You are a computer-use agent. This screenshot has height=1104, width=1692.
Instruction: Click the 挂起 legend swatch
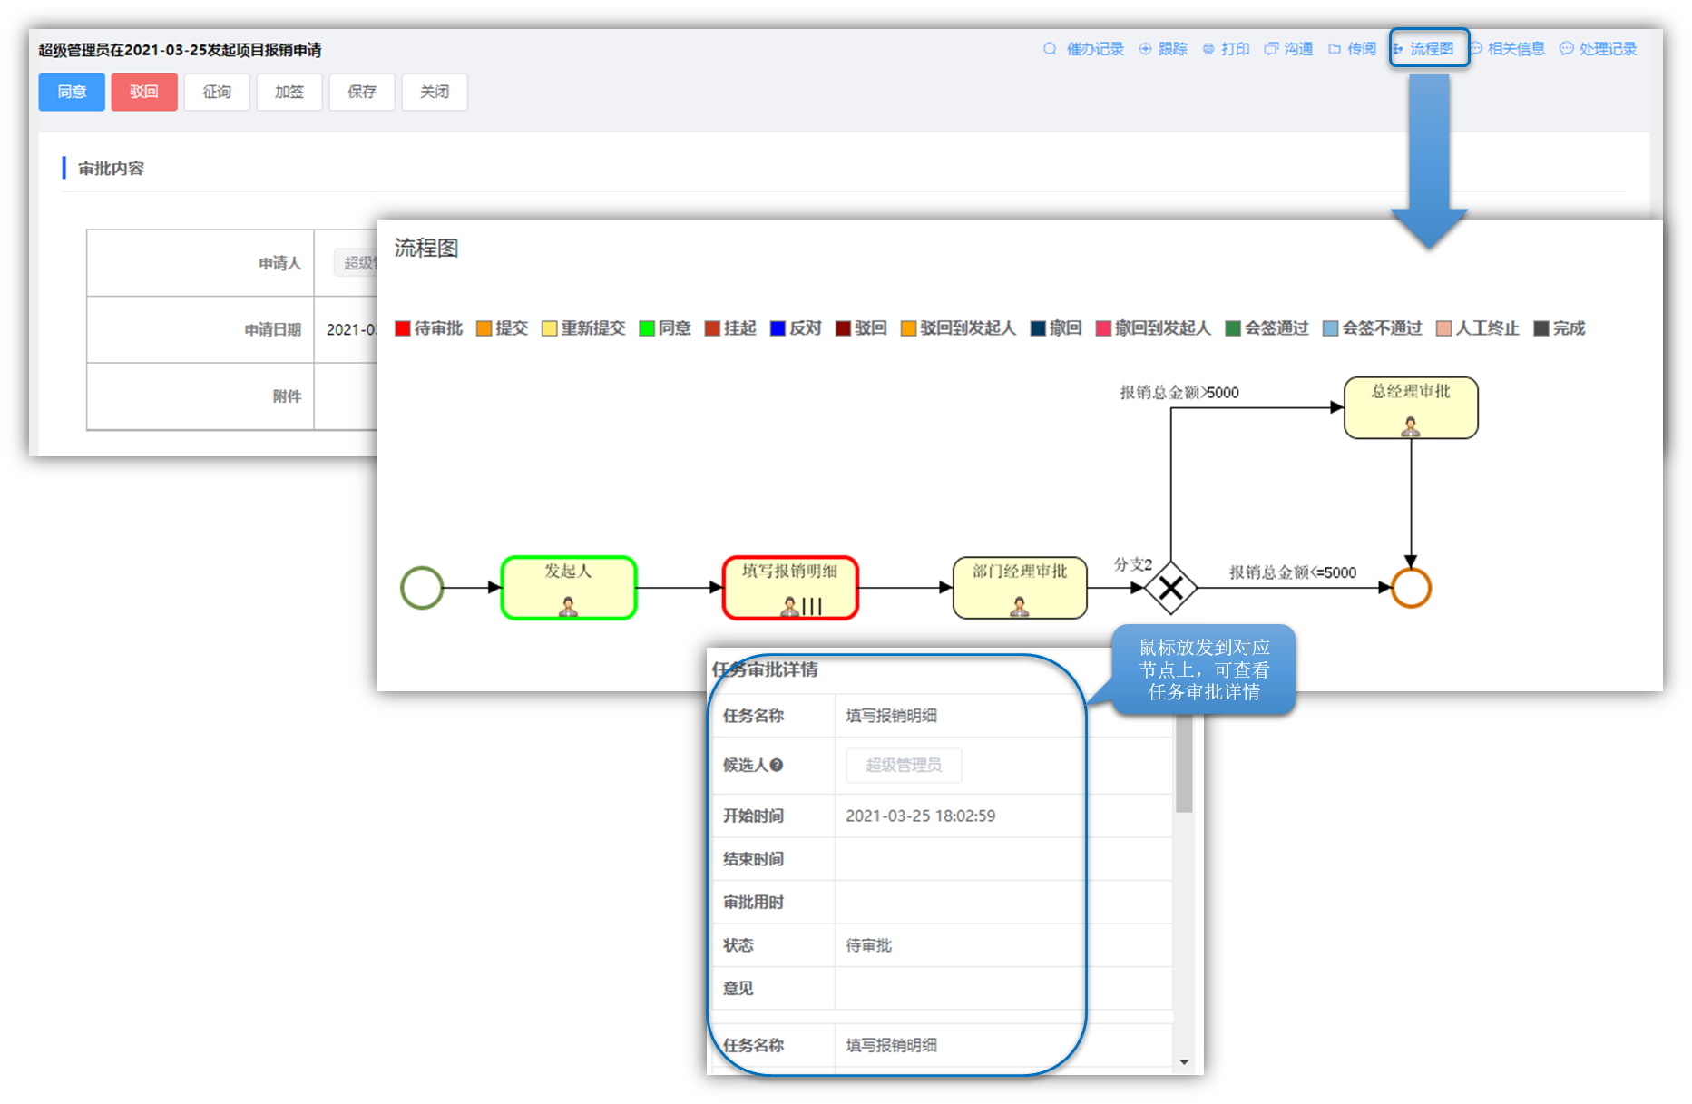(712, 328)
